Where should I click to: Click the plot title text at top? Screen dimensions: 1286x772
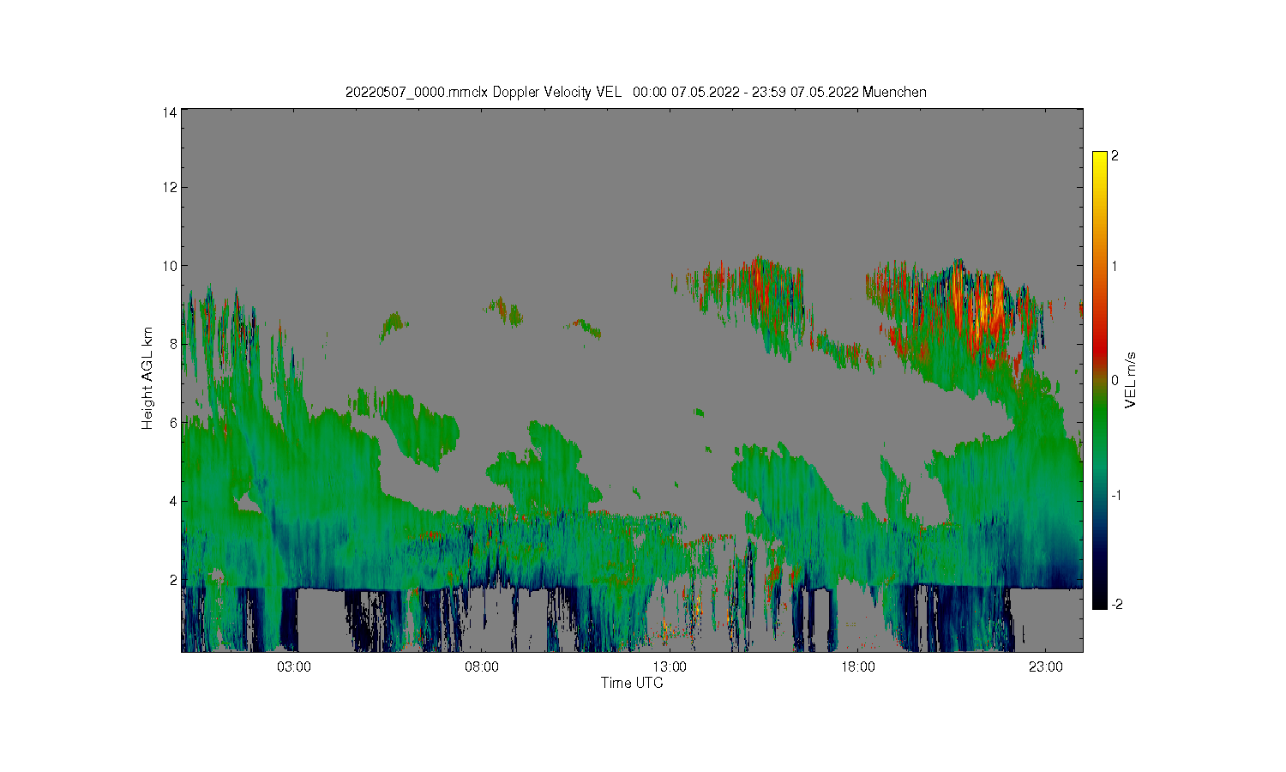635,92
